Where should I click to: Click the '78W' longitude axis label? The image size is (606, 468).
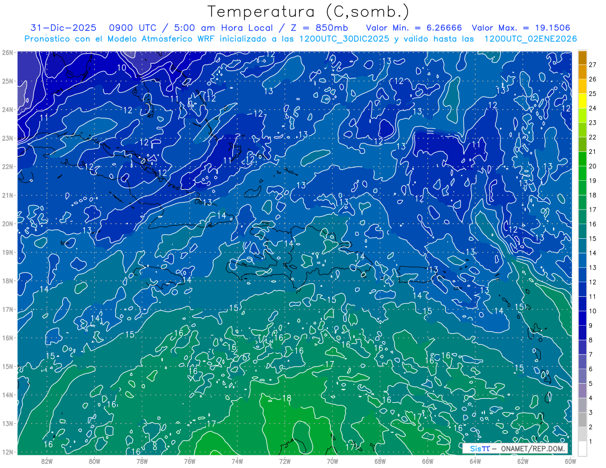[x=142, y=460]
